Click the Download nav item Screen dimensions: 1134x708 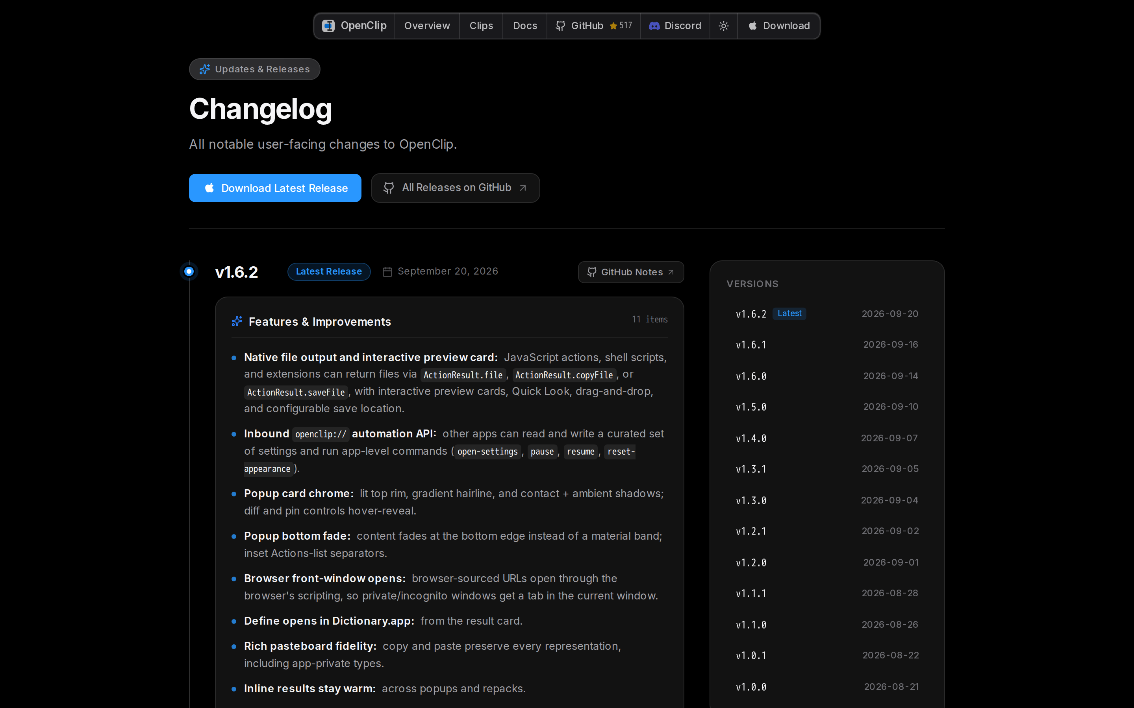[x=779, y=26]
